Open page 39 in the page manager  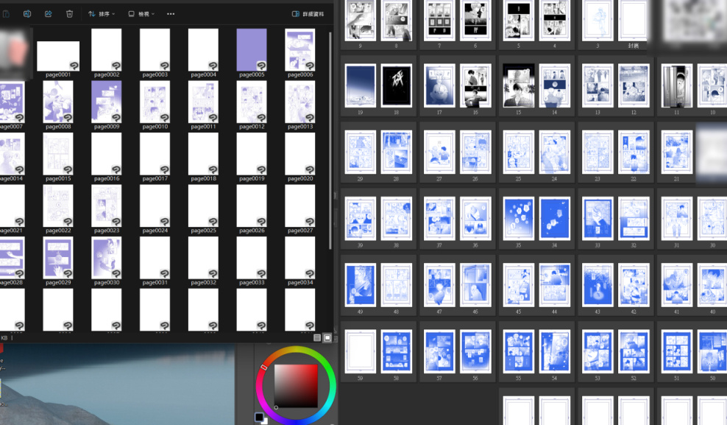pos(361,219)
